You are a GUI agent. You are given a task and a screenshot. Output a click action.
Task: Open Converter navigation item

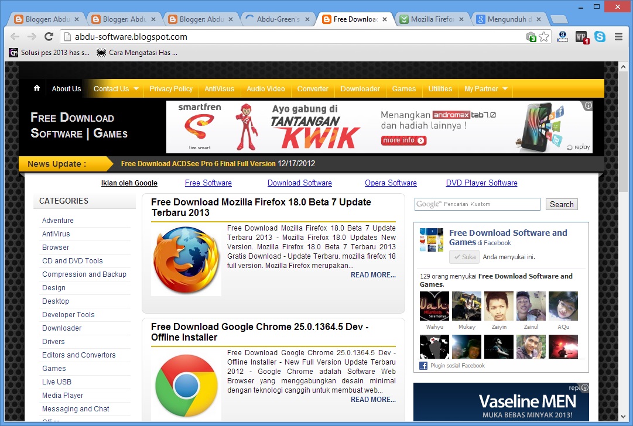tap(313, 89)
